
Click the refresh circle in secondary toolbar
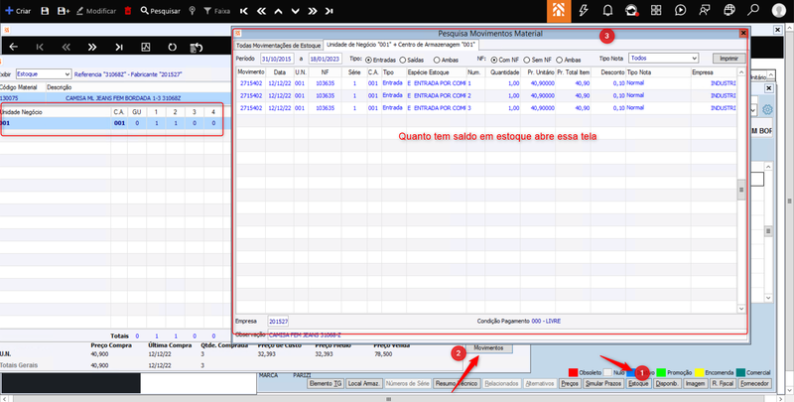(172, 47)
